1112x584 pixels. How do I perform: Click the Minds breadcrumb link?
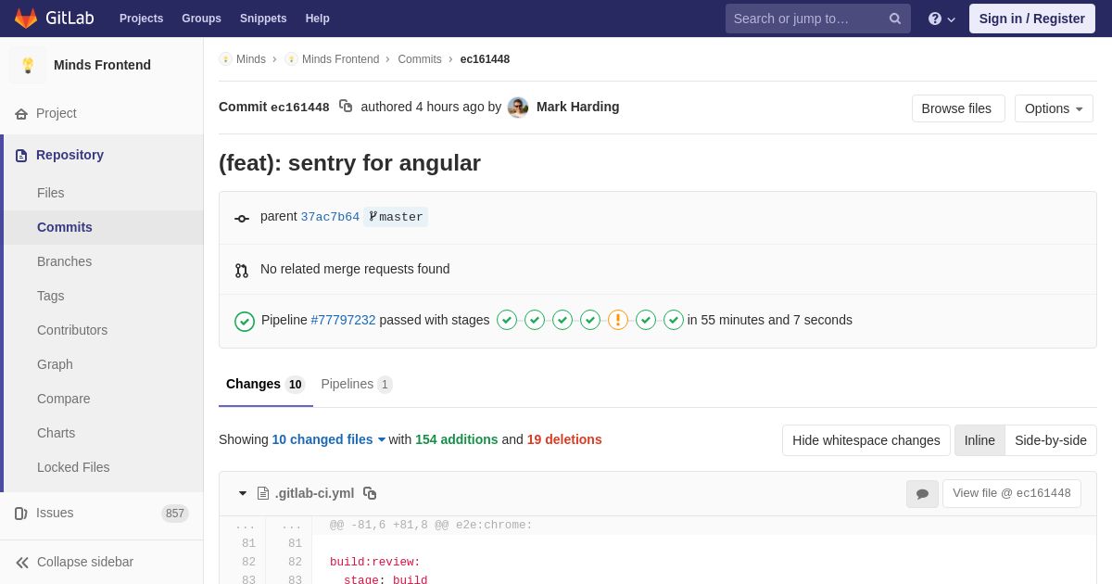tap(251, 59)
